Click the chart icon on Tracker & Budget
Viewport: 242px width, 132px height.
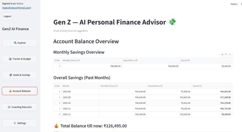tap(10, 59)
